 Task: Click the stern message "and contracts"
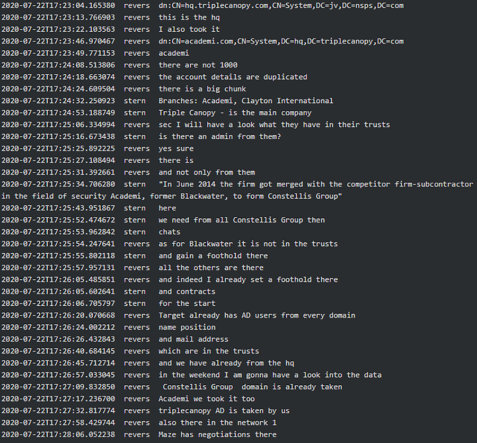187,291
